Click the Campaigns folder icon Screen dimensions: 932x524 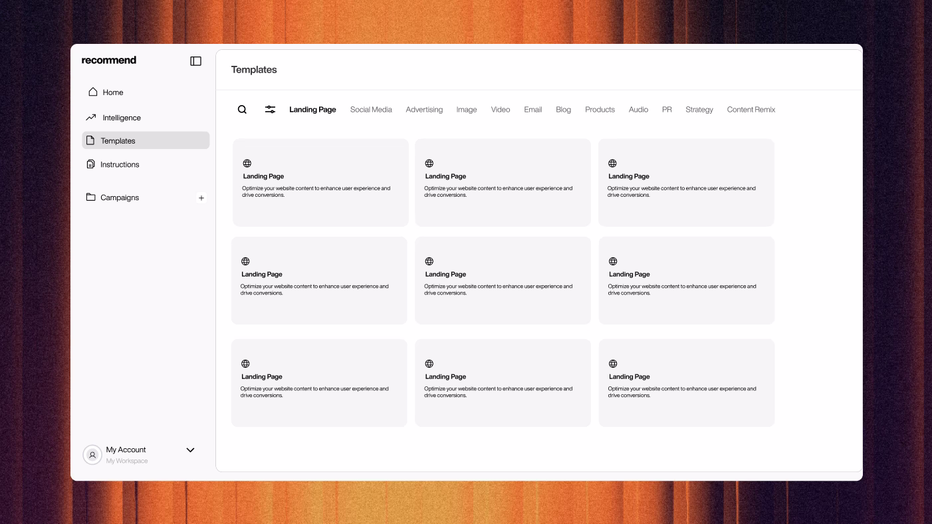[91, 197]
